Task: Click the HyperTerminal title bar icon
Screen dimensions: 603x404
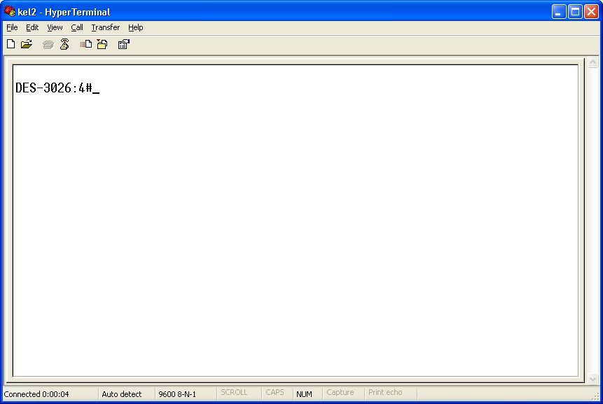Action: 10,11
